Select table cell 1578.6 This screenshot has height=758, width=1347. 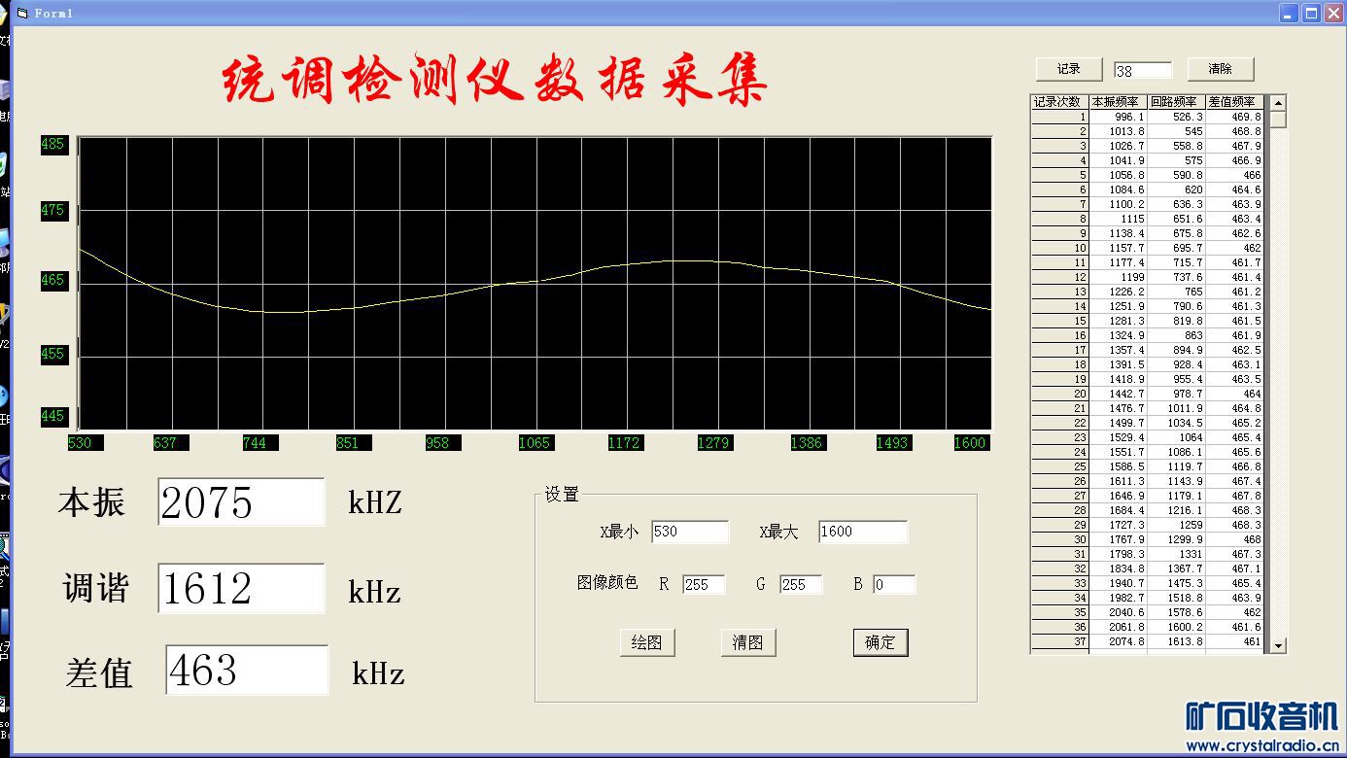click(x=1176, y=612)
